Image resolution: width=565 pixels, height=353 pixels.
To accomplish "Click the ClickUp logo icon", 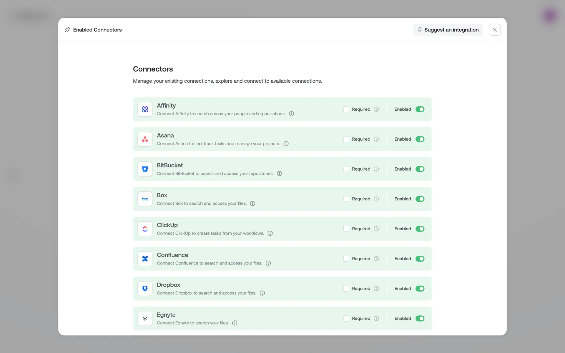I will 145,229.
